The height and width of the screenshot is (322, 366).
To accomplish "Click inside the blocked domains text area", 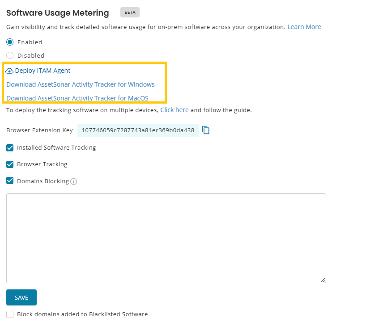I will click(x=166, y=238).
